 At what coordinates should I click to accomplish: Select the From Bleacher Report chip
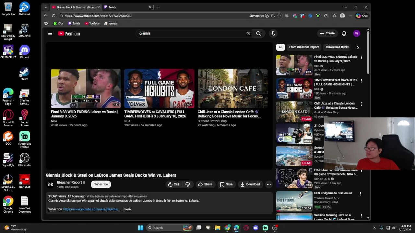coord(304,47)
